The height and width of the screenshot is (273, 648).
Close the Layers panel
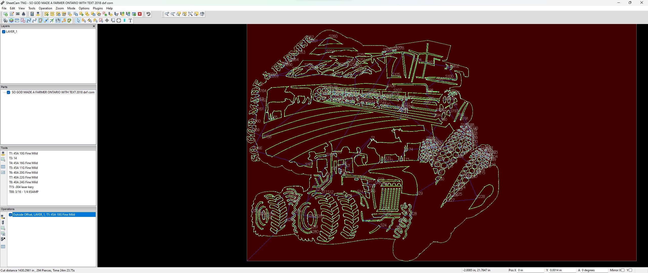click(94, 26)
